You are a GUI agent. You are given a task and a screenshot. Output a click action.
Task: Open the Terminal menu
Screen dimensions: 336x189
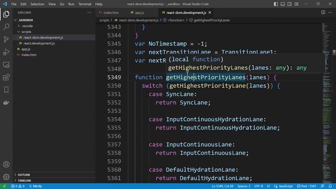click(x=85, y=4)
